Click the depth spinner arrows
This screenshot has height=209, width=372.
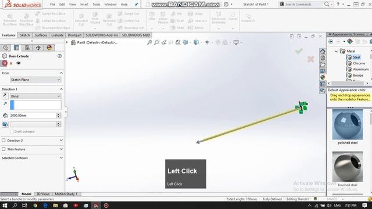click(59, 116)
